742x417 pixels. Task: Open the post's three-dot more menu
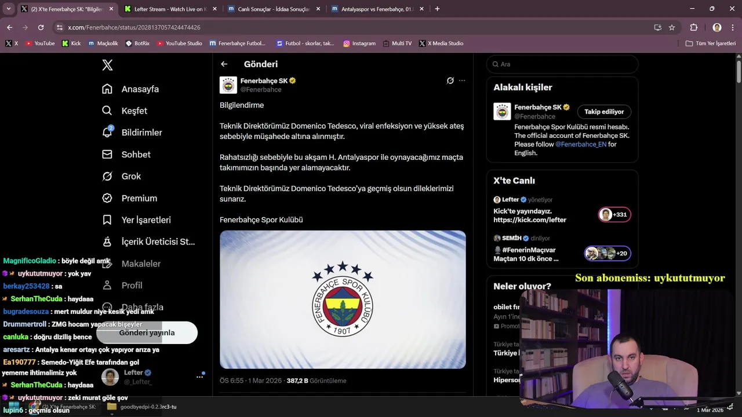[x=462, y=81]
